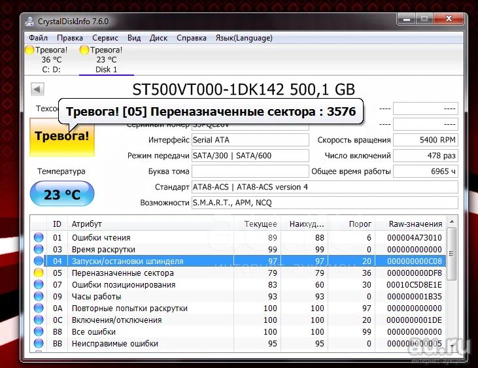This screenshot has height=368, width=478.
Task: Click raw value 00010C5D8E1E
Action: click(x=415, y=284)
